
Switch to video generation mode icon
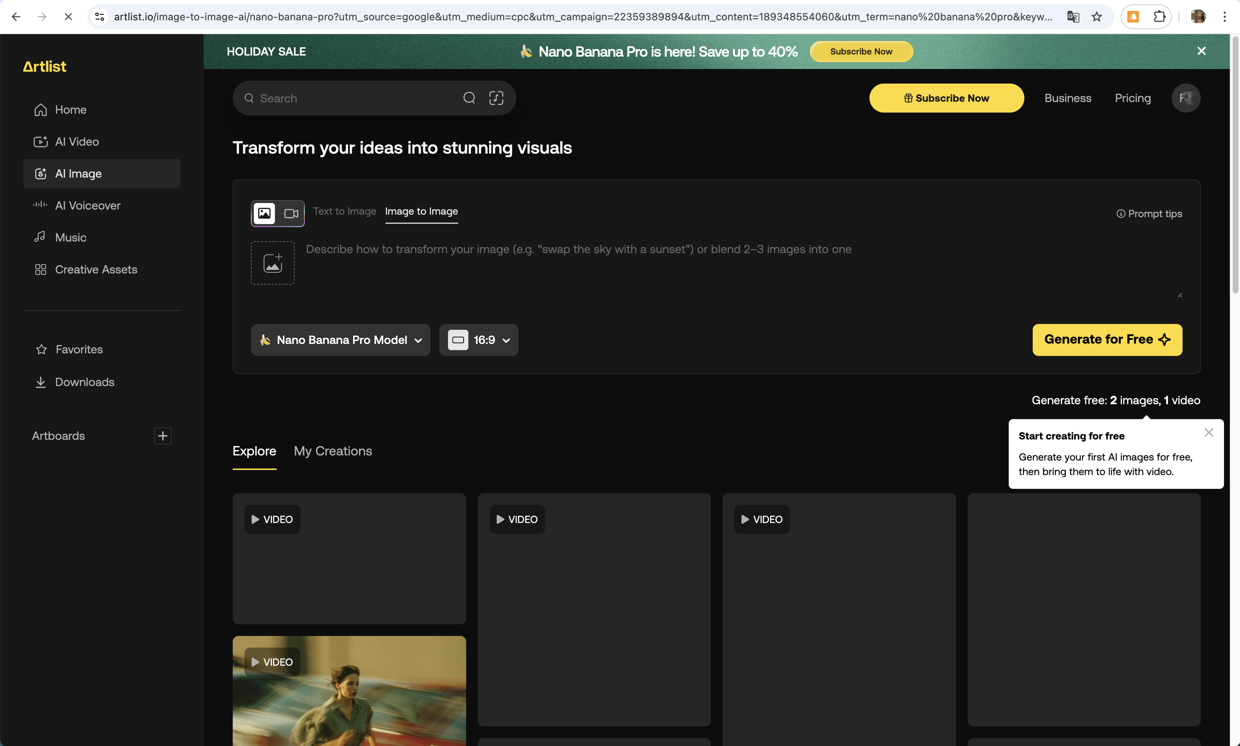pyautogui.click(x=291, y=214)
